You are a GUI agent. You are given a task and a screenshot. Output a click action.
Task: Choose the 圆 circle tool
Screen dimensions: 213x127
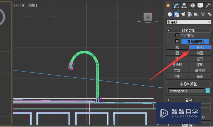(177, 53)
